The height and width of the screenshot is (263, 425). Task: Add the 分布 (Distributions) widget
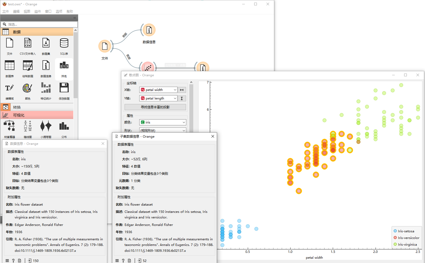point(64,129)
